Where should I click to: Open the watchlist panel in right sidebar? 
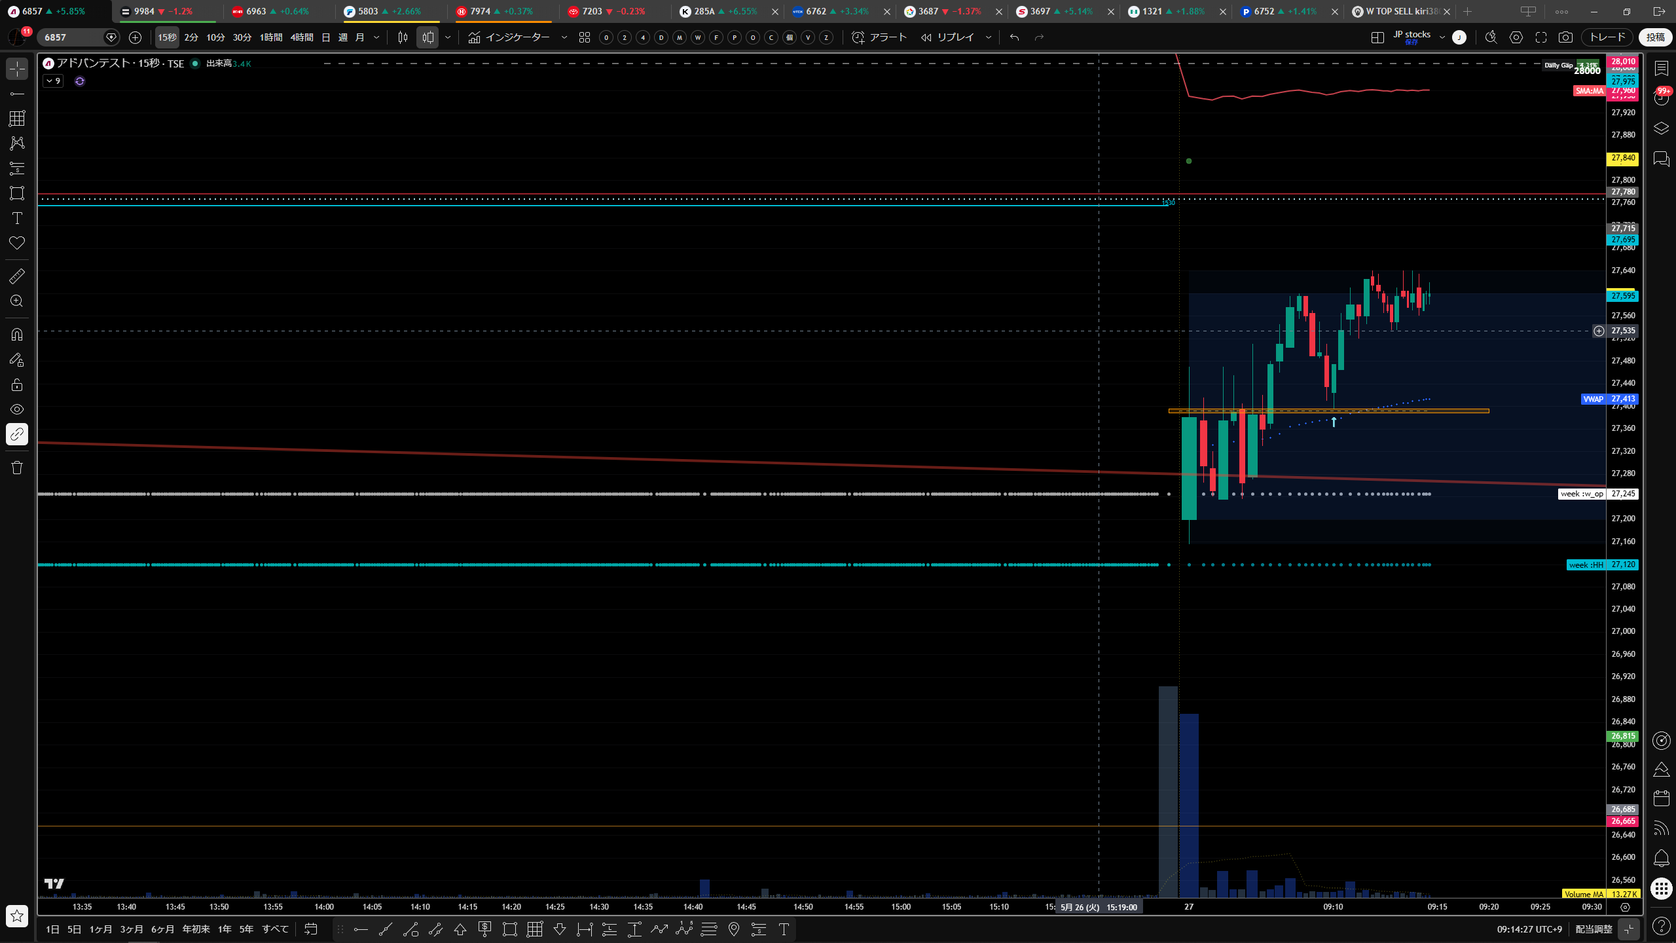pyautogui.click(x=1662, y=69)
